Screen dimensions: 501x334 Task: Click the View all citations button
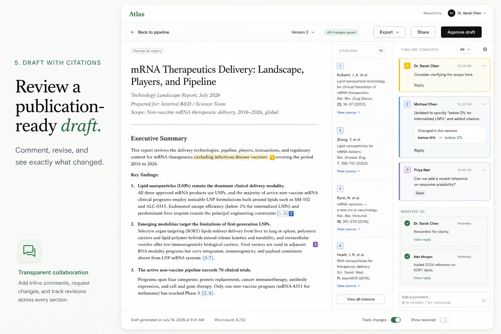(x=361, y=299)
